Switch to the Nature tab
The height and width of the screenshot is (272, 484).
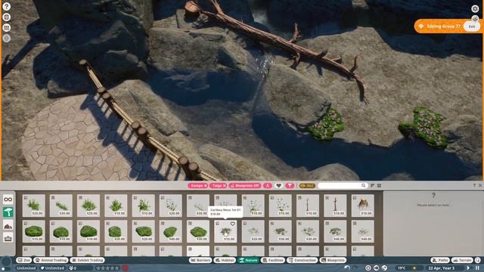249,260
